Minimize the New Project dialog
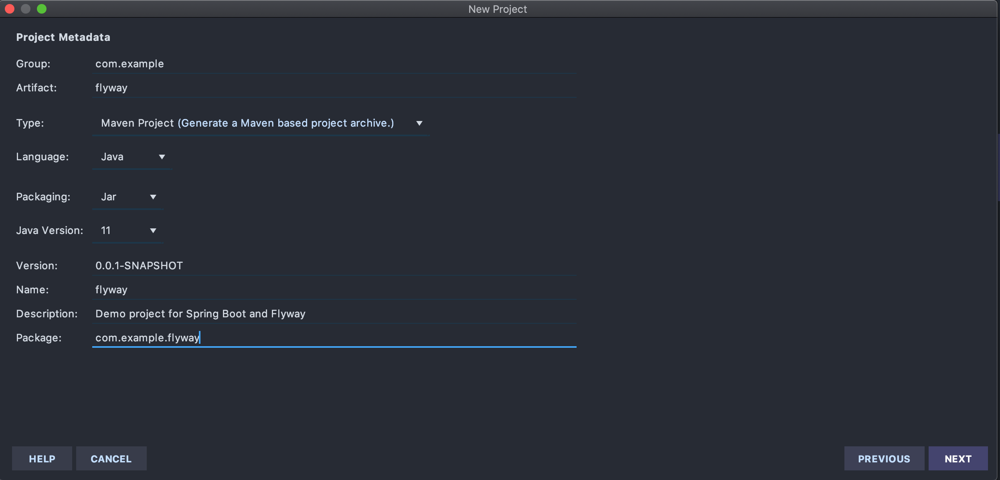Screen dimensions: 1000x480 pos(26,9)
